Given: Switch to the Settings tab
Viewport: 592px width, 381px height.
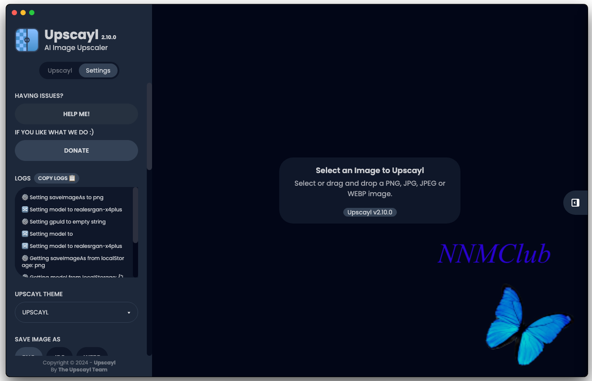Looking at the screenshot, I should pyautogui.click(x=98, y=70).
